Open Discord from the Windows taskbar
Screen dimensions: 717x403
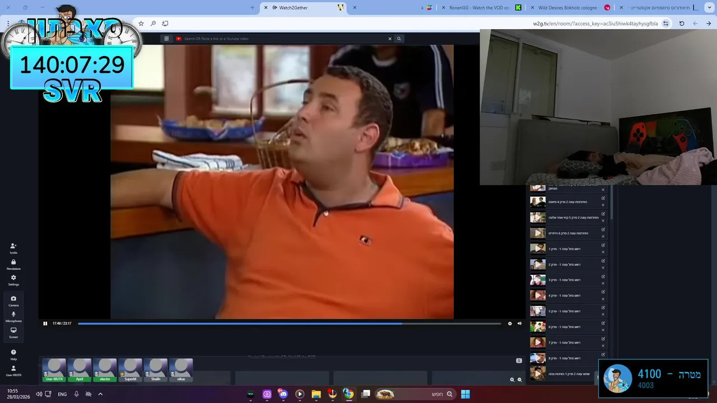pyautogui.click(x=283, y=394)
